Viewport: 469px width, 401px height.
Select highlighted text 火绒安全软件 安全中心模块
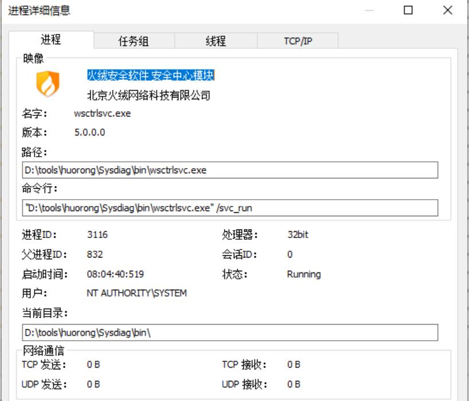point(151,75)
